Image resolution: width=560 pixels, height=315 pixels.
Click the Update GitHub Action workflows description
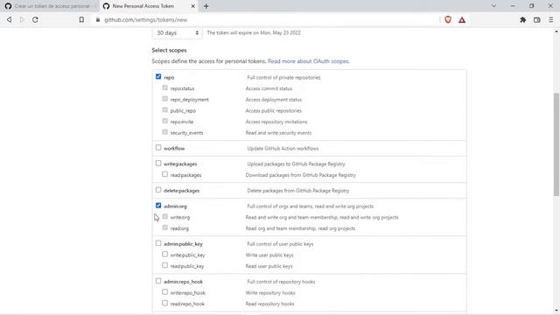pos(283,149)
